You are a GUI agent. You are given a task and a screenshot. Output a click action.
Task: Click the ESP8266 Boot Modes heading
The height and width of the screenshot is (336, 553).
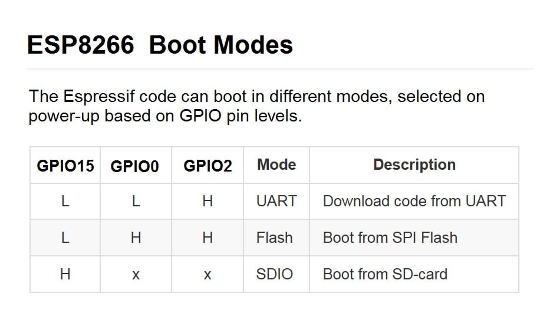(x=160, y=45)
